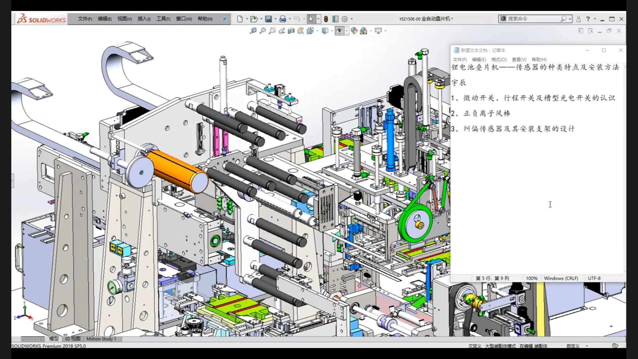
Task: Click the expand right panel icon
Action: 590,31
